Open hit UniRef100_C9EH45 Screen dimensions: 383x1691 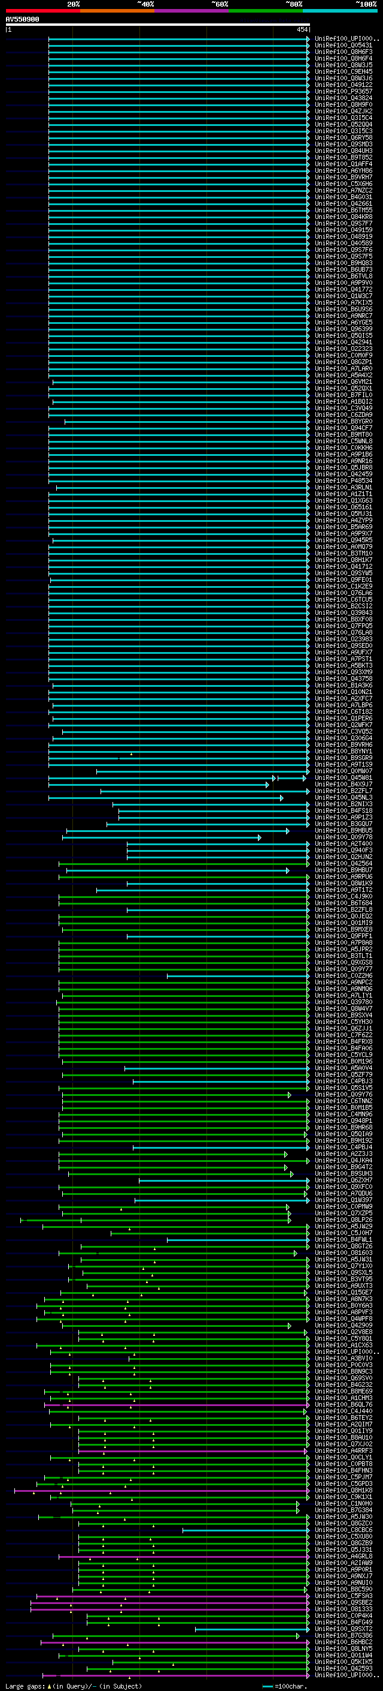point(344,71)
